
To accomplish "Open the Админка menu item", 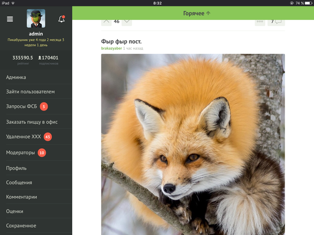I will [16, 77].
